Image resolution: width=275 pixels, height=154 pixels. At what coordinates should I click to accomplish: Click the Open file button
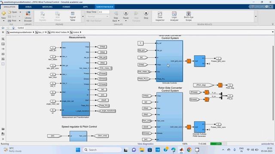click(12, 12)
